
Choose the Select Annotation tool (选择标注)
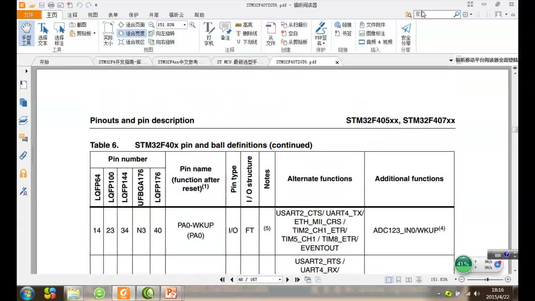click(59, 34)
